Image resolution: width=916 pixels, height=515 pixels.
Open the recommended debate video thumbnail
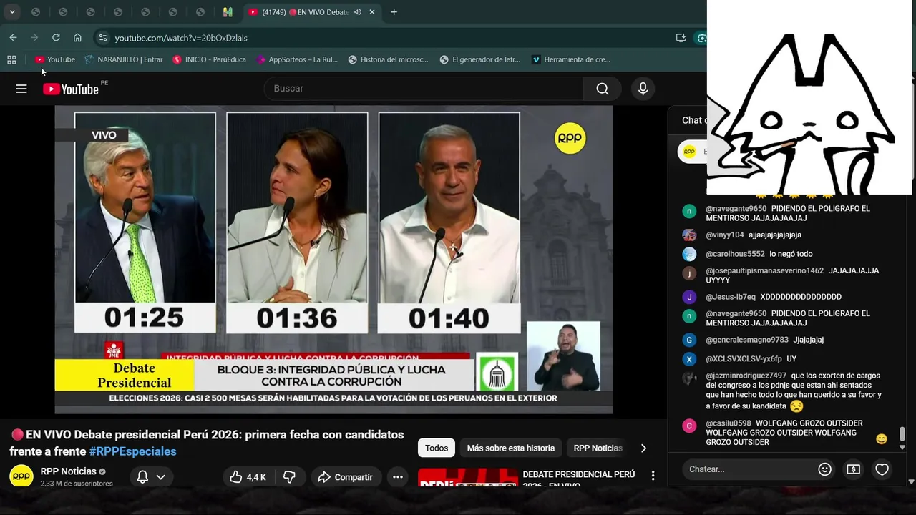(468, 478)
